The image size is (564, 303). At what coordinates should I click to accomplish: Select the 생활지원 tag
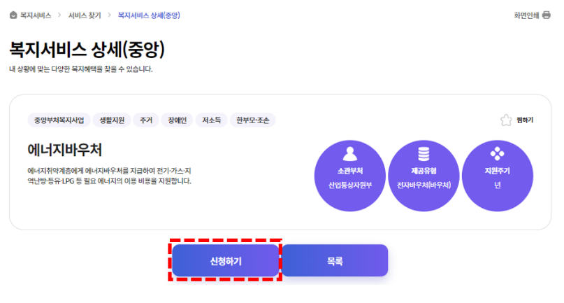(x=112, y=120)
